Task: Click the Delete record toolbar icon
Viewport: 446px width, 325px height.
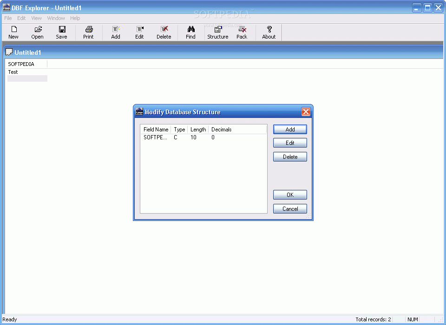Action: (x=164, y=29)
